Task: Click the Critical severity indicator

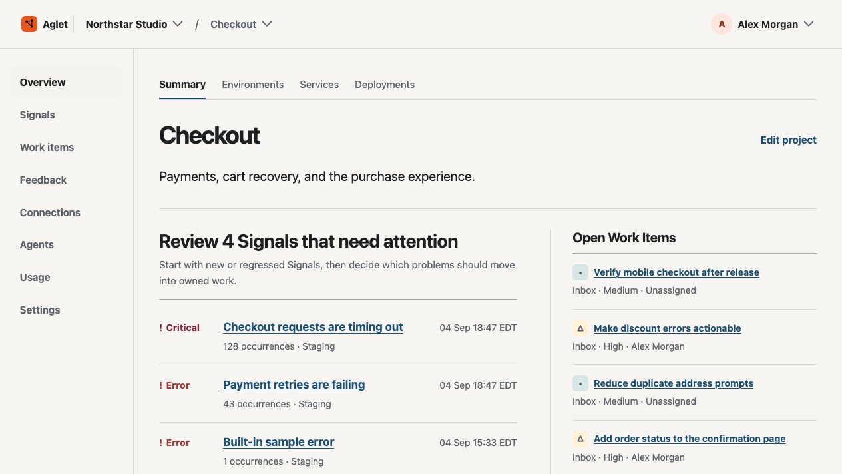Action: pyautogui.click(x=179, y=328)
